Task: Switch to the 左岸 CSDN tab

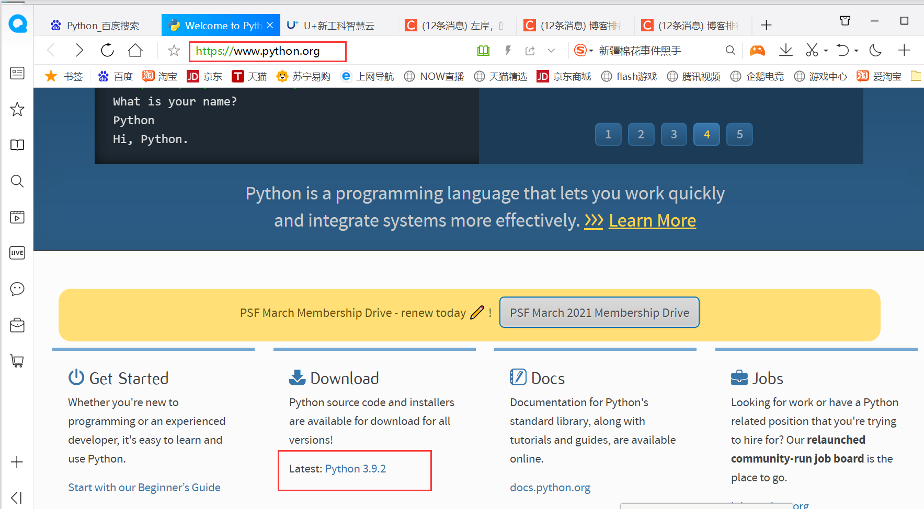Action: tap(457, 25)
